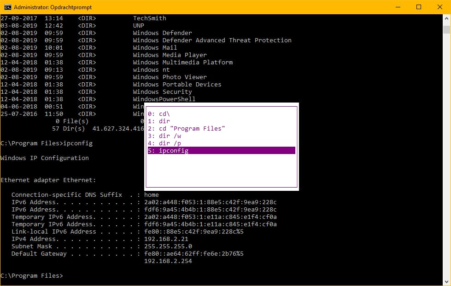Open the Command Prompt system menu icon
Viewport: 451px width, 286px height.
pyautogui.click(x=7, y=7)
